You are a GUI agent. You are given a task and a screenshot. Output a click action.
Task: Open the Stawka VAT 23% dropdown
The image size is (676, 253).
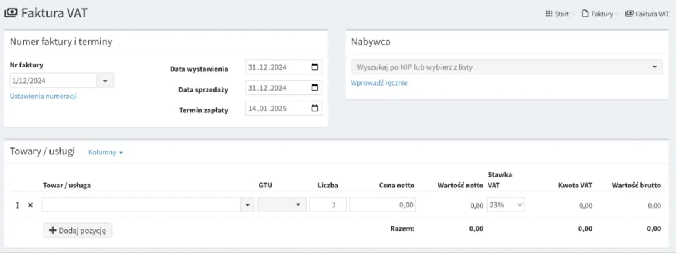point(506,205)
